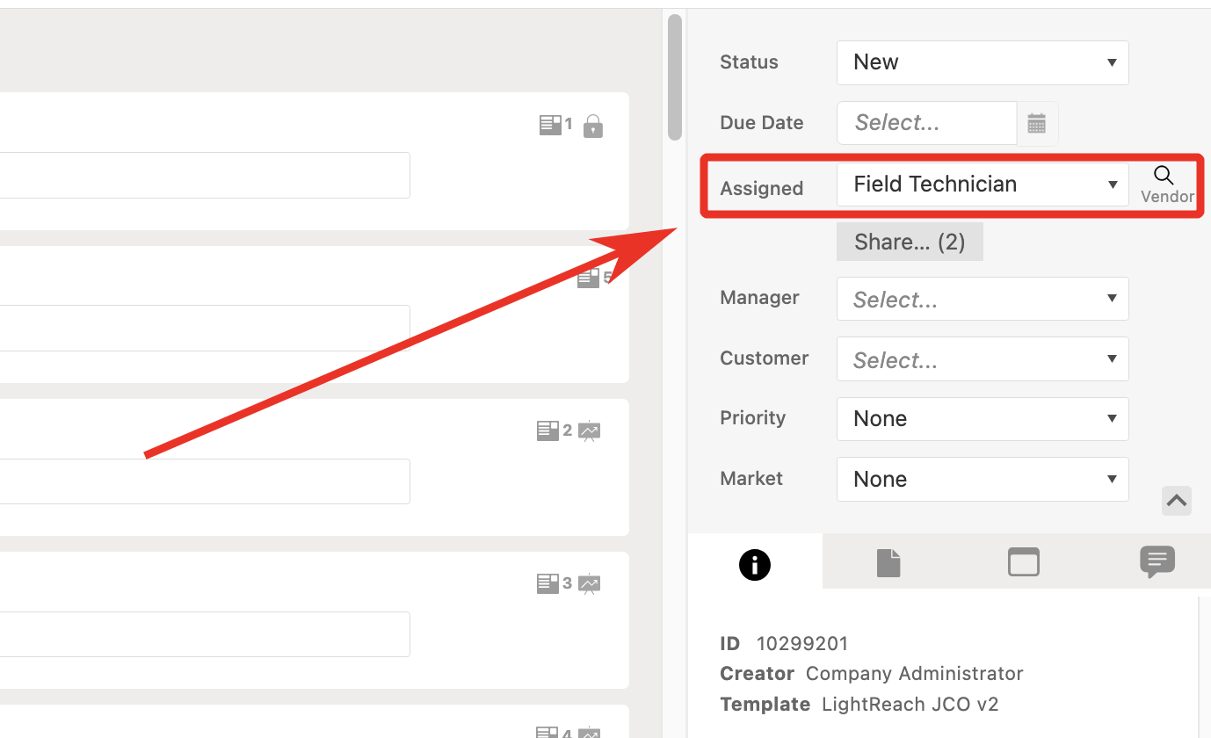Click the chart icon next to number 2
This screenshot has height=738, width=1211.
point(590,430)
